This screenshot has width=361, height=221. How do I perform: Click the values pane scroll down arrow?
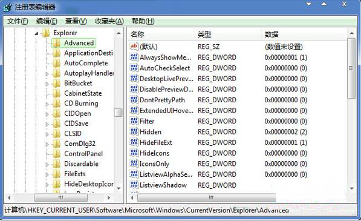pyautogui.click(x=351, y=188)
